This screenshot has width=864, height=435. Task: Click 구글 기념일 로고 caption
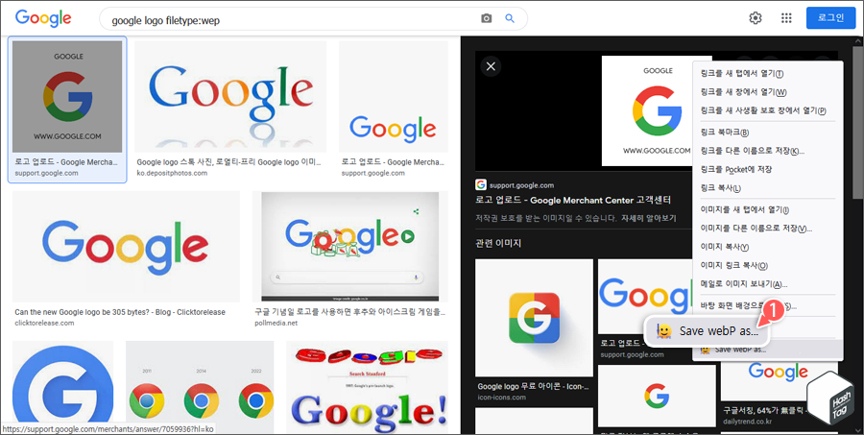[349, 312]
